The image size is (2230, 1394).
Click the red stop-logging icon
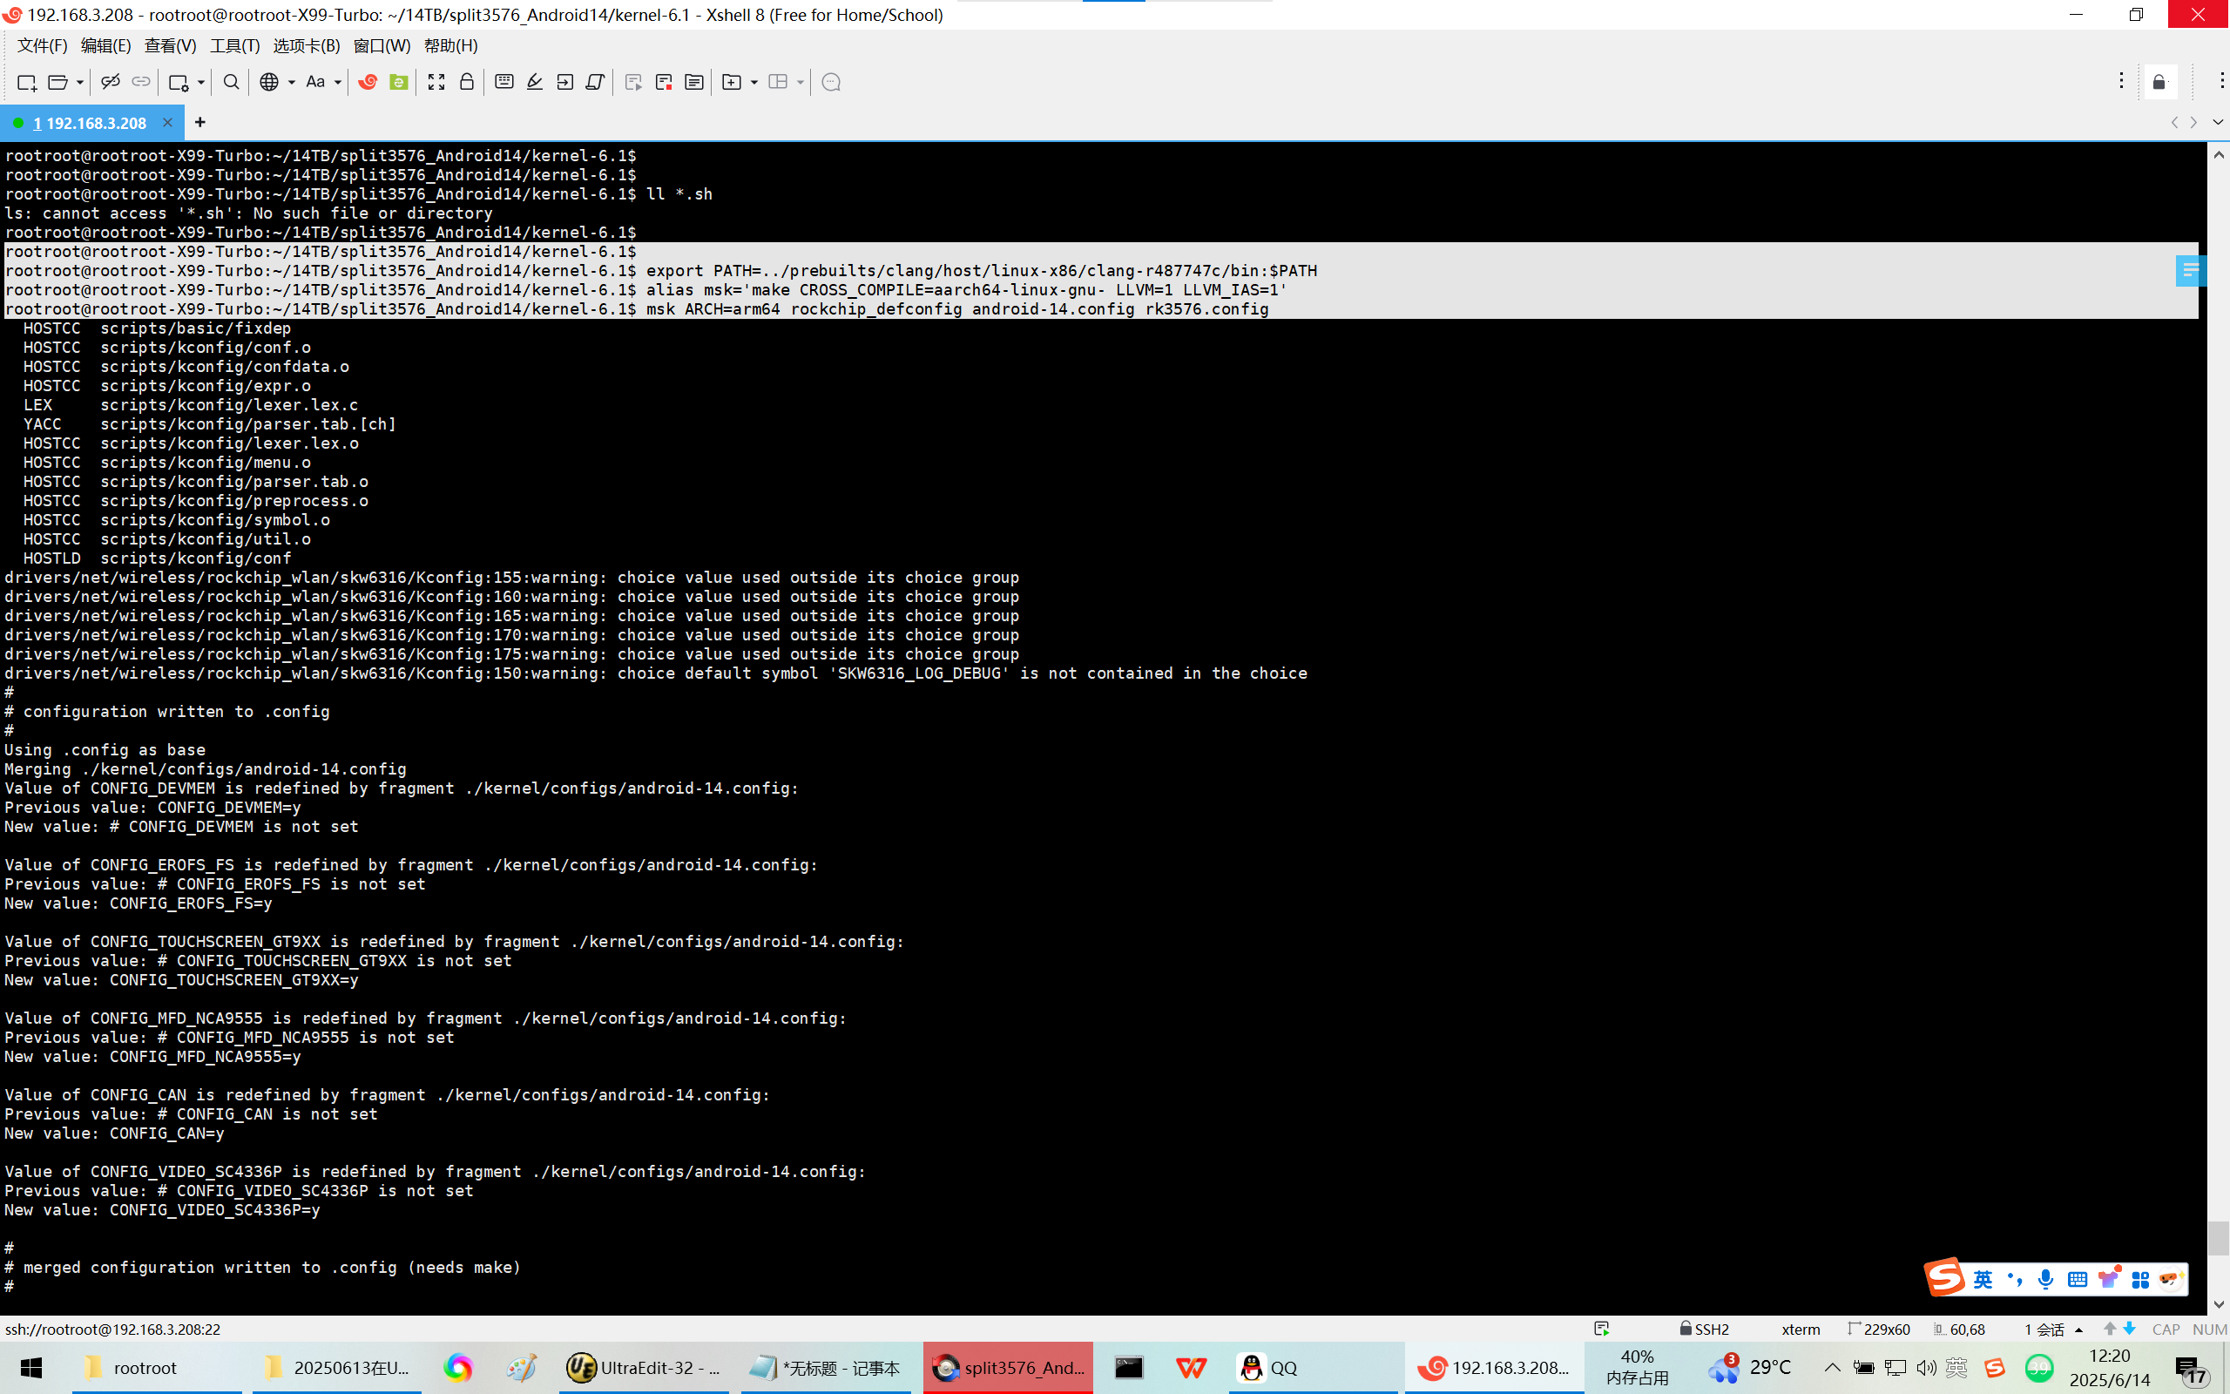coord(664,82)
